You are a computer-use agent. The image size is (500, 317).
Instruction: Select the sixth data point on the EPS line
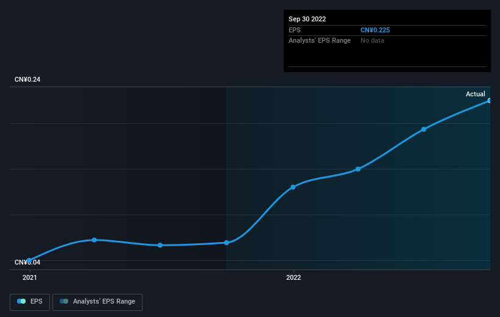click(x=358, y=169)
